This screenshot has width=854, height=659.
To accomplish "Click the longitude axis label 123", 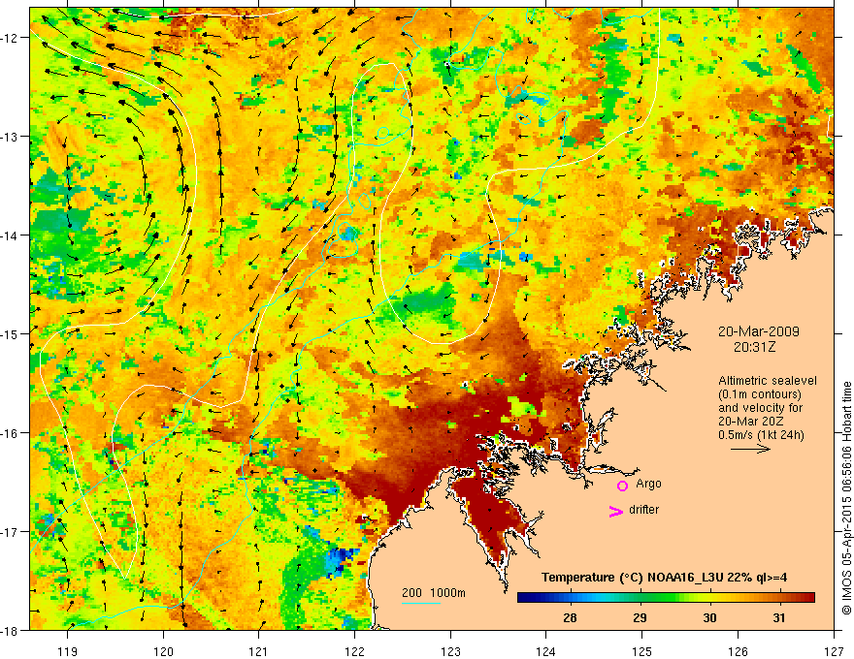I will [450, 651].
